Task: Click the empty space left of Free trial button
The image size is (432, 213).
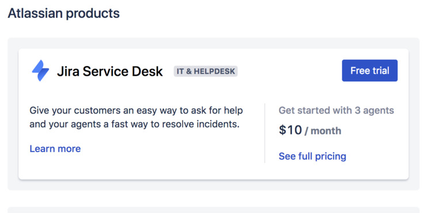Action: pyautogui.click(x=289, y=71)
